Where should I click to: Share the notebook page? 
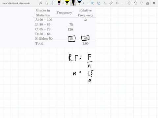coord(147,3)
